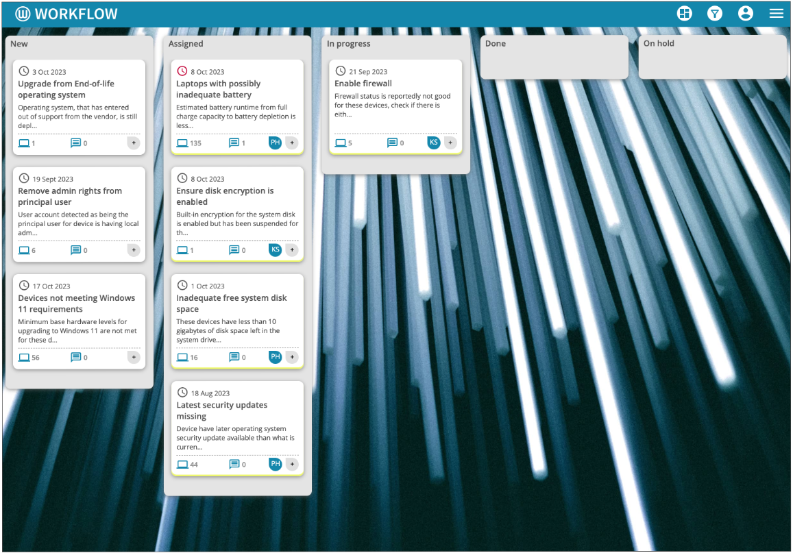Screen dimensions: 793x553
Task: Click the red clock icon on the Laptops battery card
Action: click(181, 70)
